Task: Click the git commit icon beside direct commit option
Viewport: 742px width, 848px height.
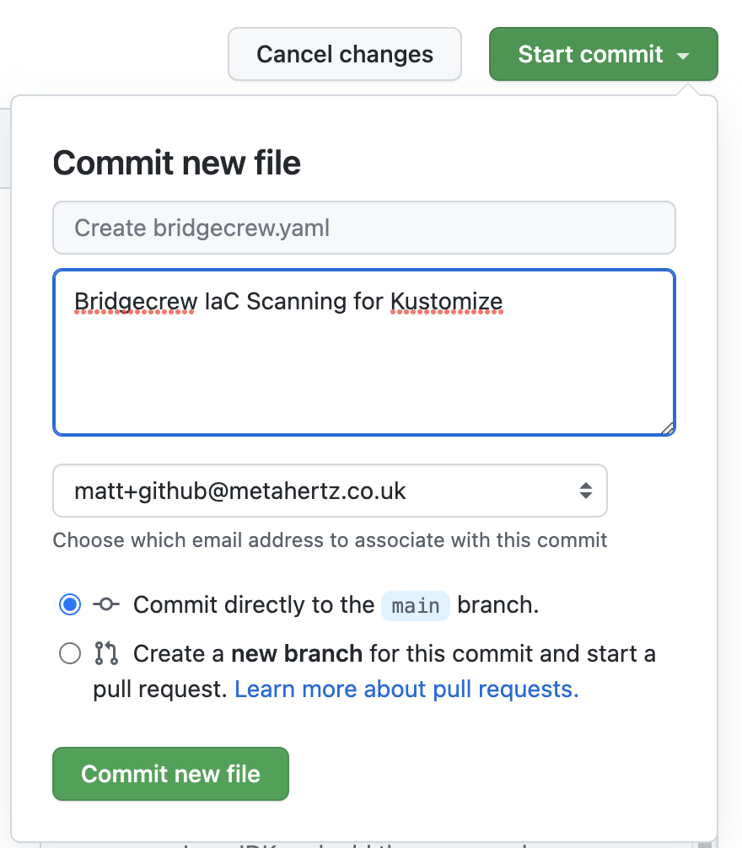Action: pyautogui.click(x=106, y=604)
